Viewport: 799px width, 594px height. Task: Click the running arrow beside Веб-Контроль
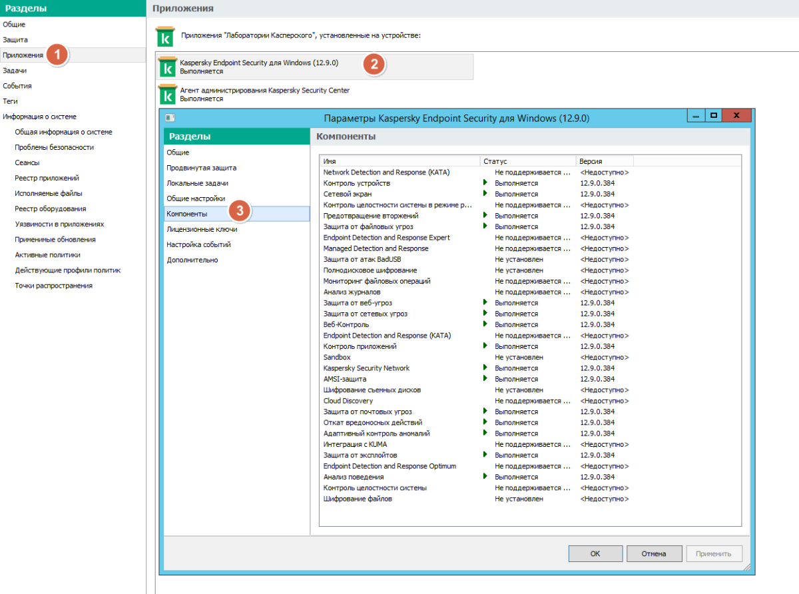pos(485,324)
